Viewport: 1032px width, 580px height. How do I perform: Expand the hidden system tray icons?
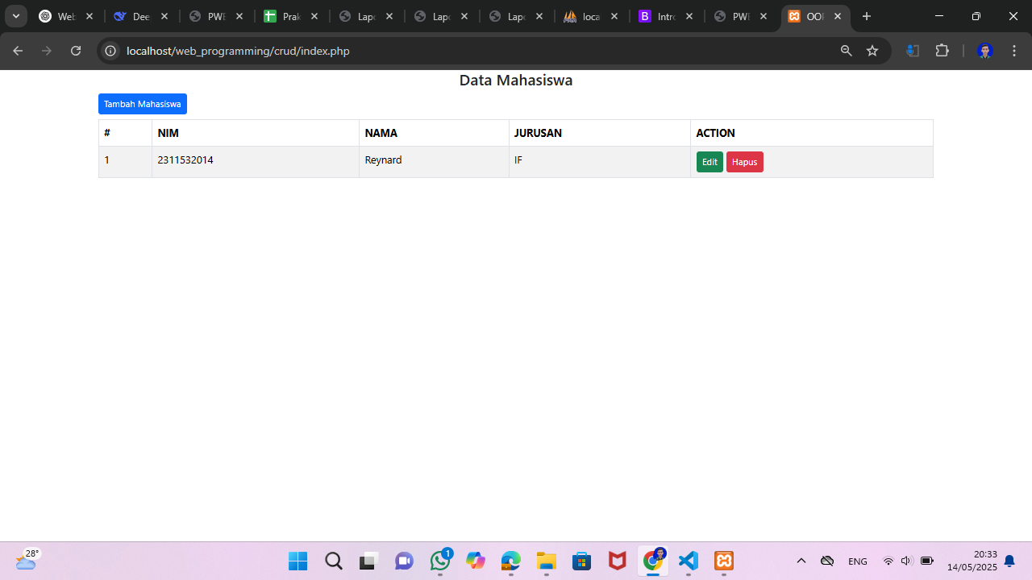click(x=801, y=561)
